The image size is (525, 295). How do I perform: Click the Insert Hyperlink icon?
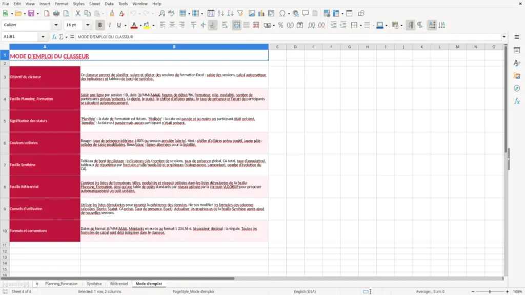(296, 13)
